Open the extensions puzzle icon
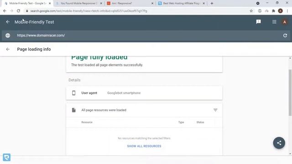 [x=273, y=11]
